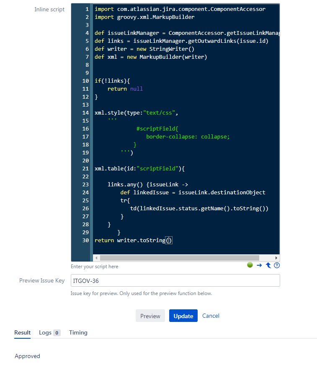Open the script help question-mark icon
The height and width of the screenshot is (366, 317).
[277, 265]
